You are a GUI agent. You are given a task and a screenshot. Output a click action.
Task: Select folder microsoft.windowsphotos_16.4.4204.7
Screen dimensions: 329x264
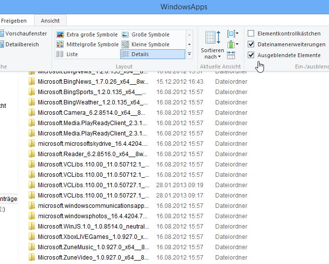click(x=92, y=216)
